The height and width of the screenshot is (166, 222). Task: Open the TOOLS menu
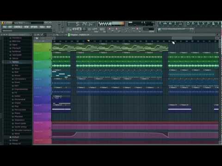(x=42, y=27)
